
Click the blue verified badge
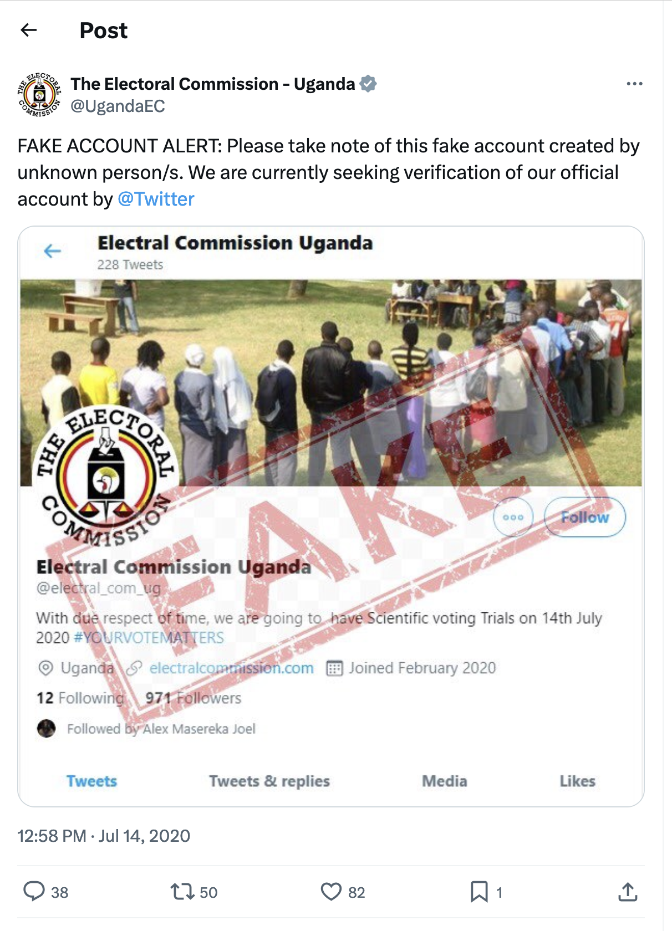point(368,84)
